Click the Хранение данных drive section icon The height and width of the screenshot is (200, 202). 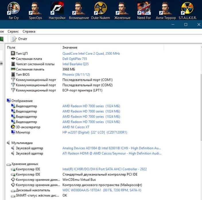tap(9, 164)
